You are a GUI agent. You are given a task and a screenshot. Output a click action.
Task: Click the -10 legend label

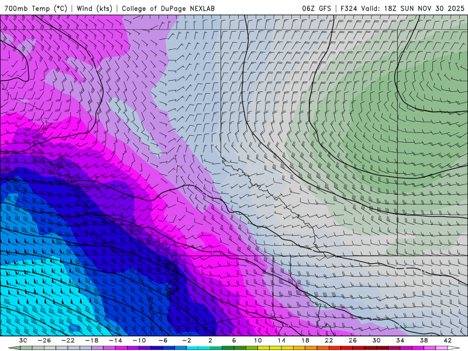(x=139, y=340)
